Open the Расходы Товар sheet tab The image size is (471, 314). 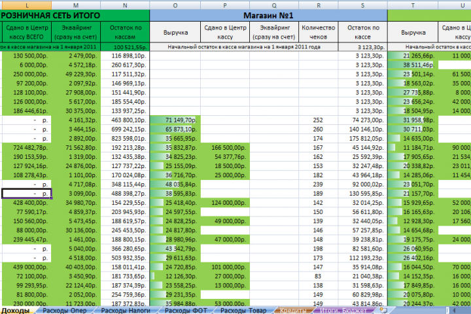click(x=243, y=310)
